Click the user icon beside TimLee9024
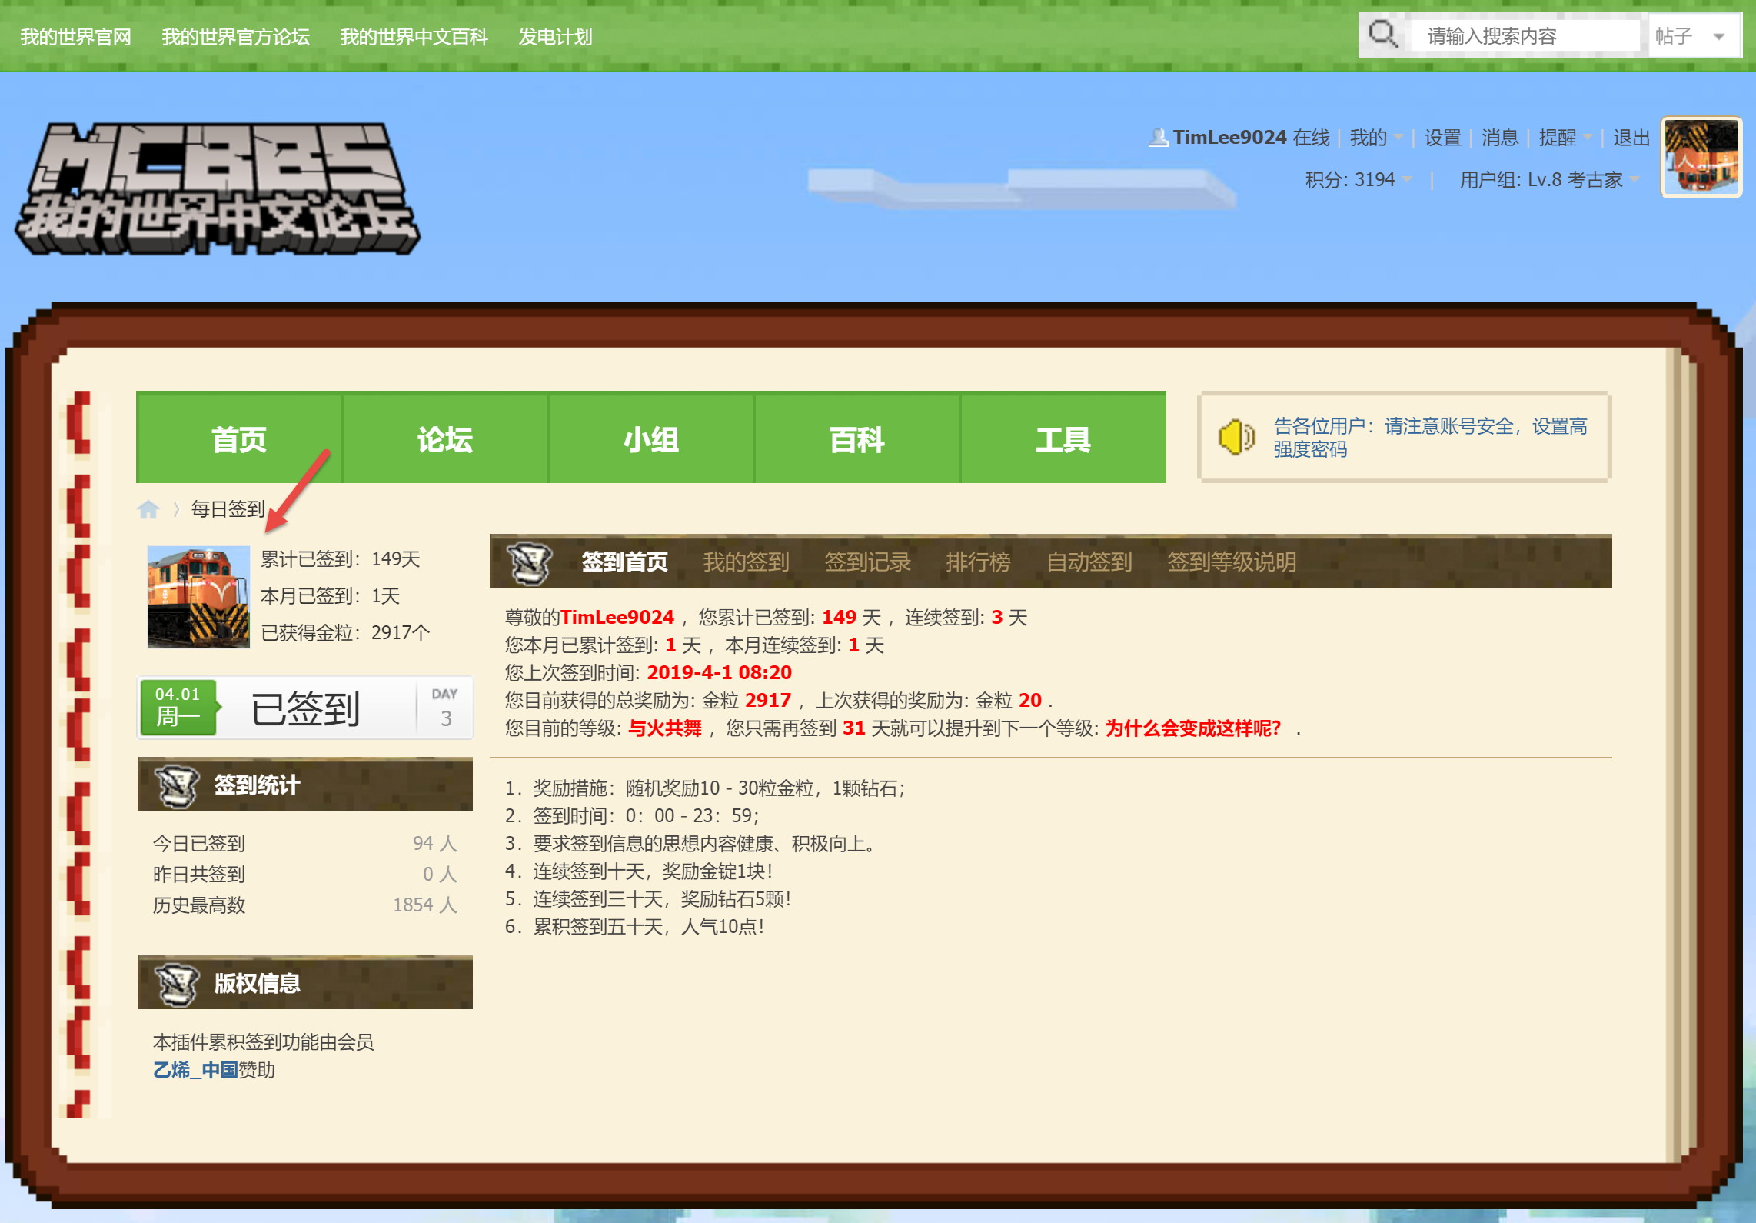 pyautogui.click(x=1157, y=138)
